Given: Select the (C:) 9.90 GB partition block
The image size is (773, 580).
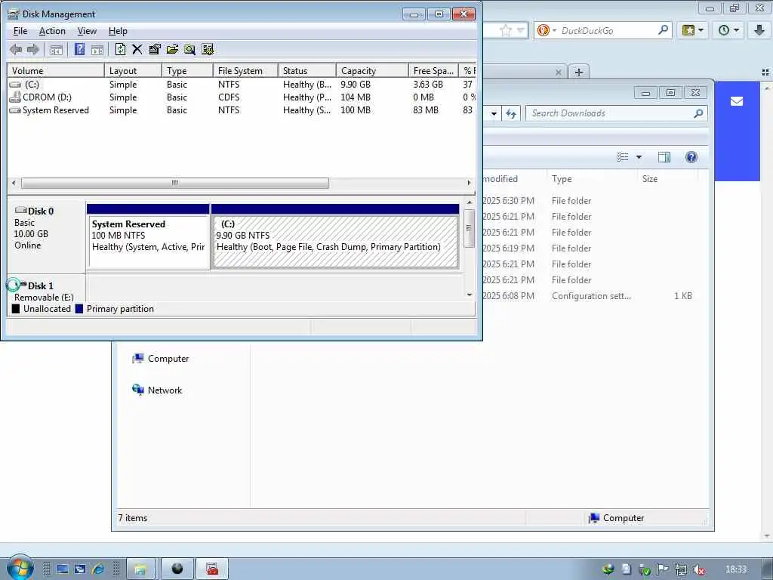Looking at the screenshot, I should [x=335, y=236].
